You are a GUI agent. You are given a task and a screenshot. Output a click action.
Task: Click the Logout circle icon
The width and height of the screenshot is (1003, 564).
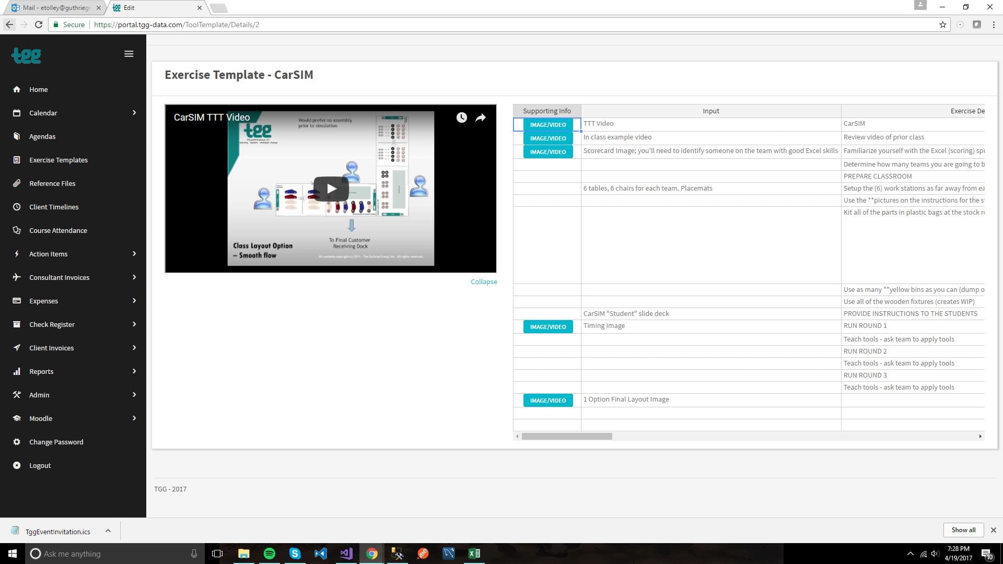[x=17, y=465]
